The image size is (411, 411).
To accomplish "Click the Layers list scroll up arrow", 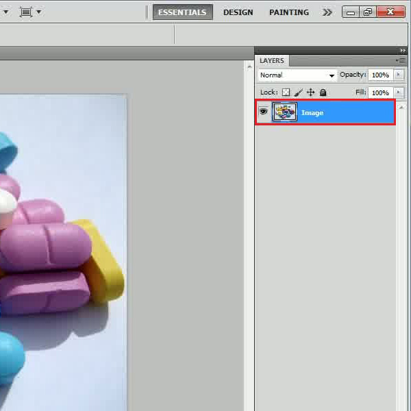I will 401,108.
